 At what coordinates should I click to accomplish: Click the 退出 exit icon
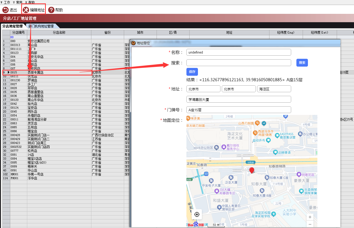coord(5,10)
